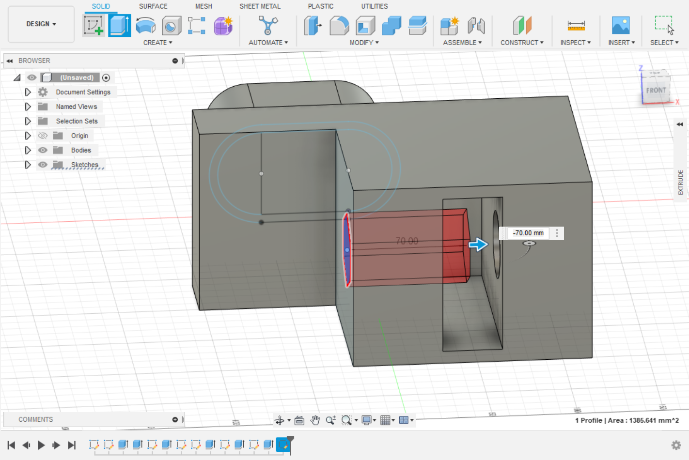The image size is (689, 460).
Task: Select the Orbit tool
Action: click(x=280, y=420)
